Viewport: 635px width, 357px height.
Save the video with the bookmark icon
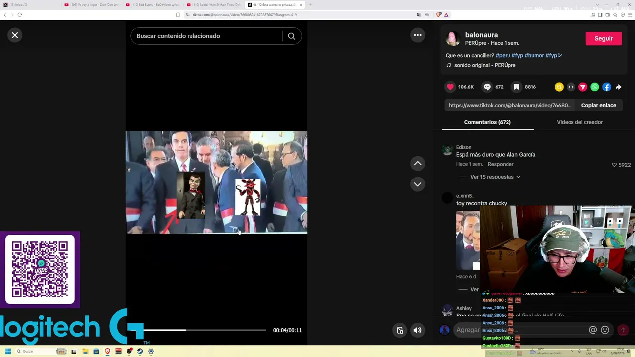[516, 87]
